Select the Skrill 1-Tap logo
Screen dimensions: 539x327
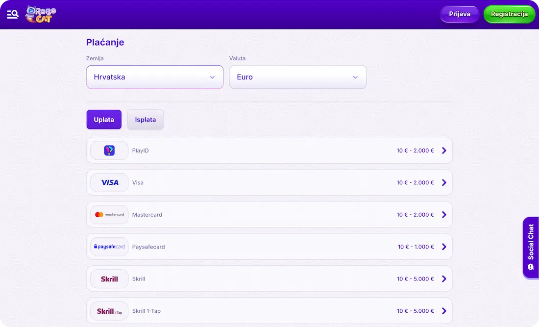109,311
